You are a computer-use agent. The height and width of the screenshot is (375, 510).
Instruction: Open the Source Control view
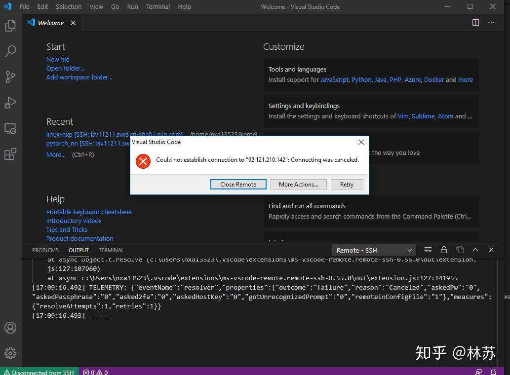tap(11, 77)
